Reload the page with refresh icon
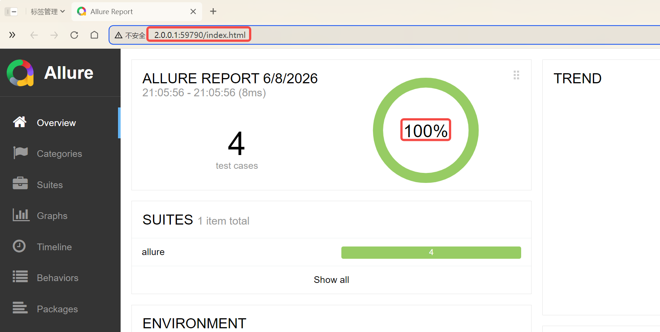 tap(74, 35)
